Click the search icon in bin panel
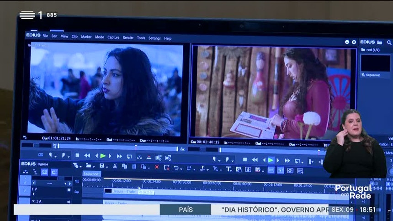Screen dimensions: 393x221 389,42
